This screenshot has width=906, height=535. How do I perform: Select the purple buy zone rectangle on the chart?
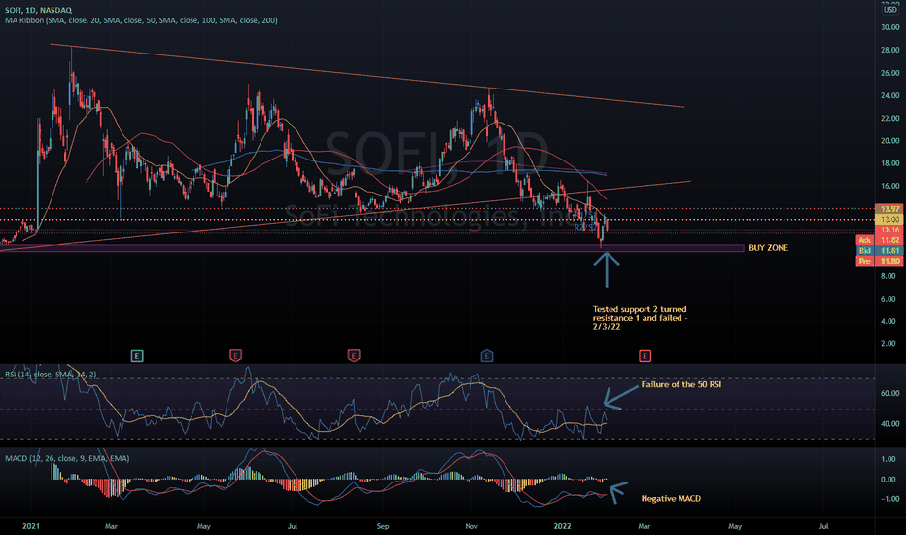[371, 248]
